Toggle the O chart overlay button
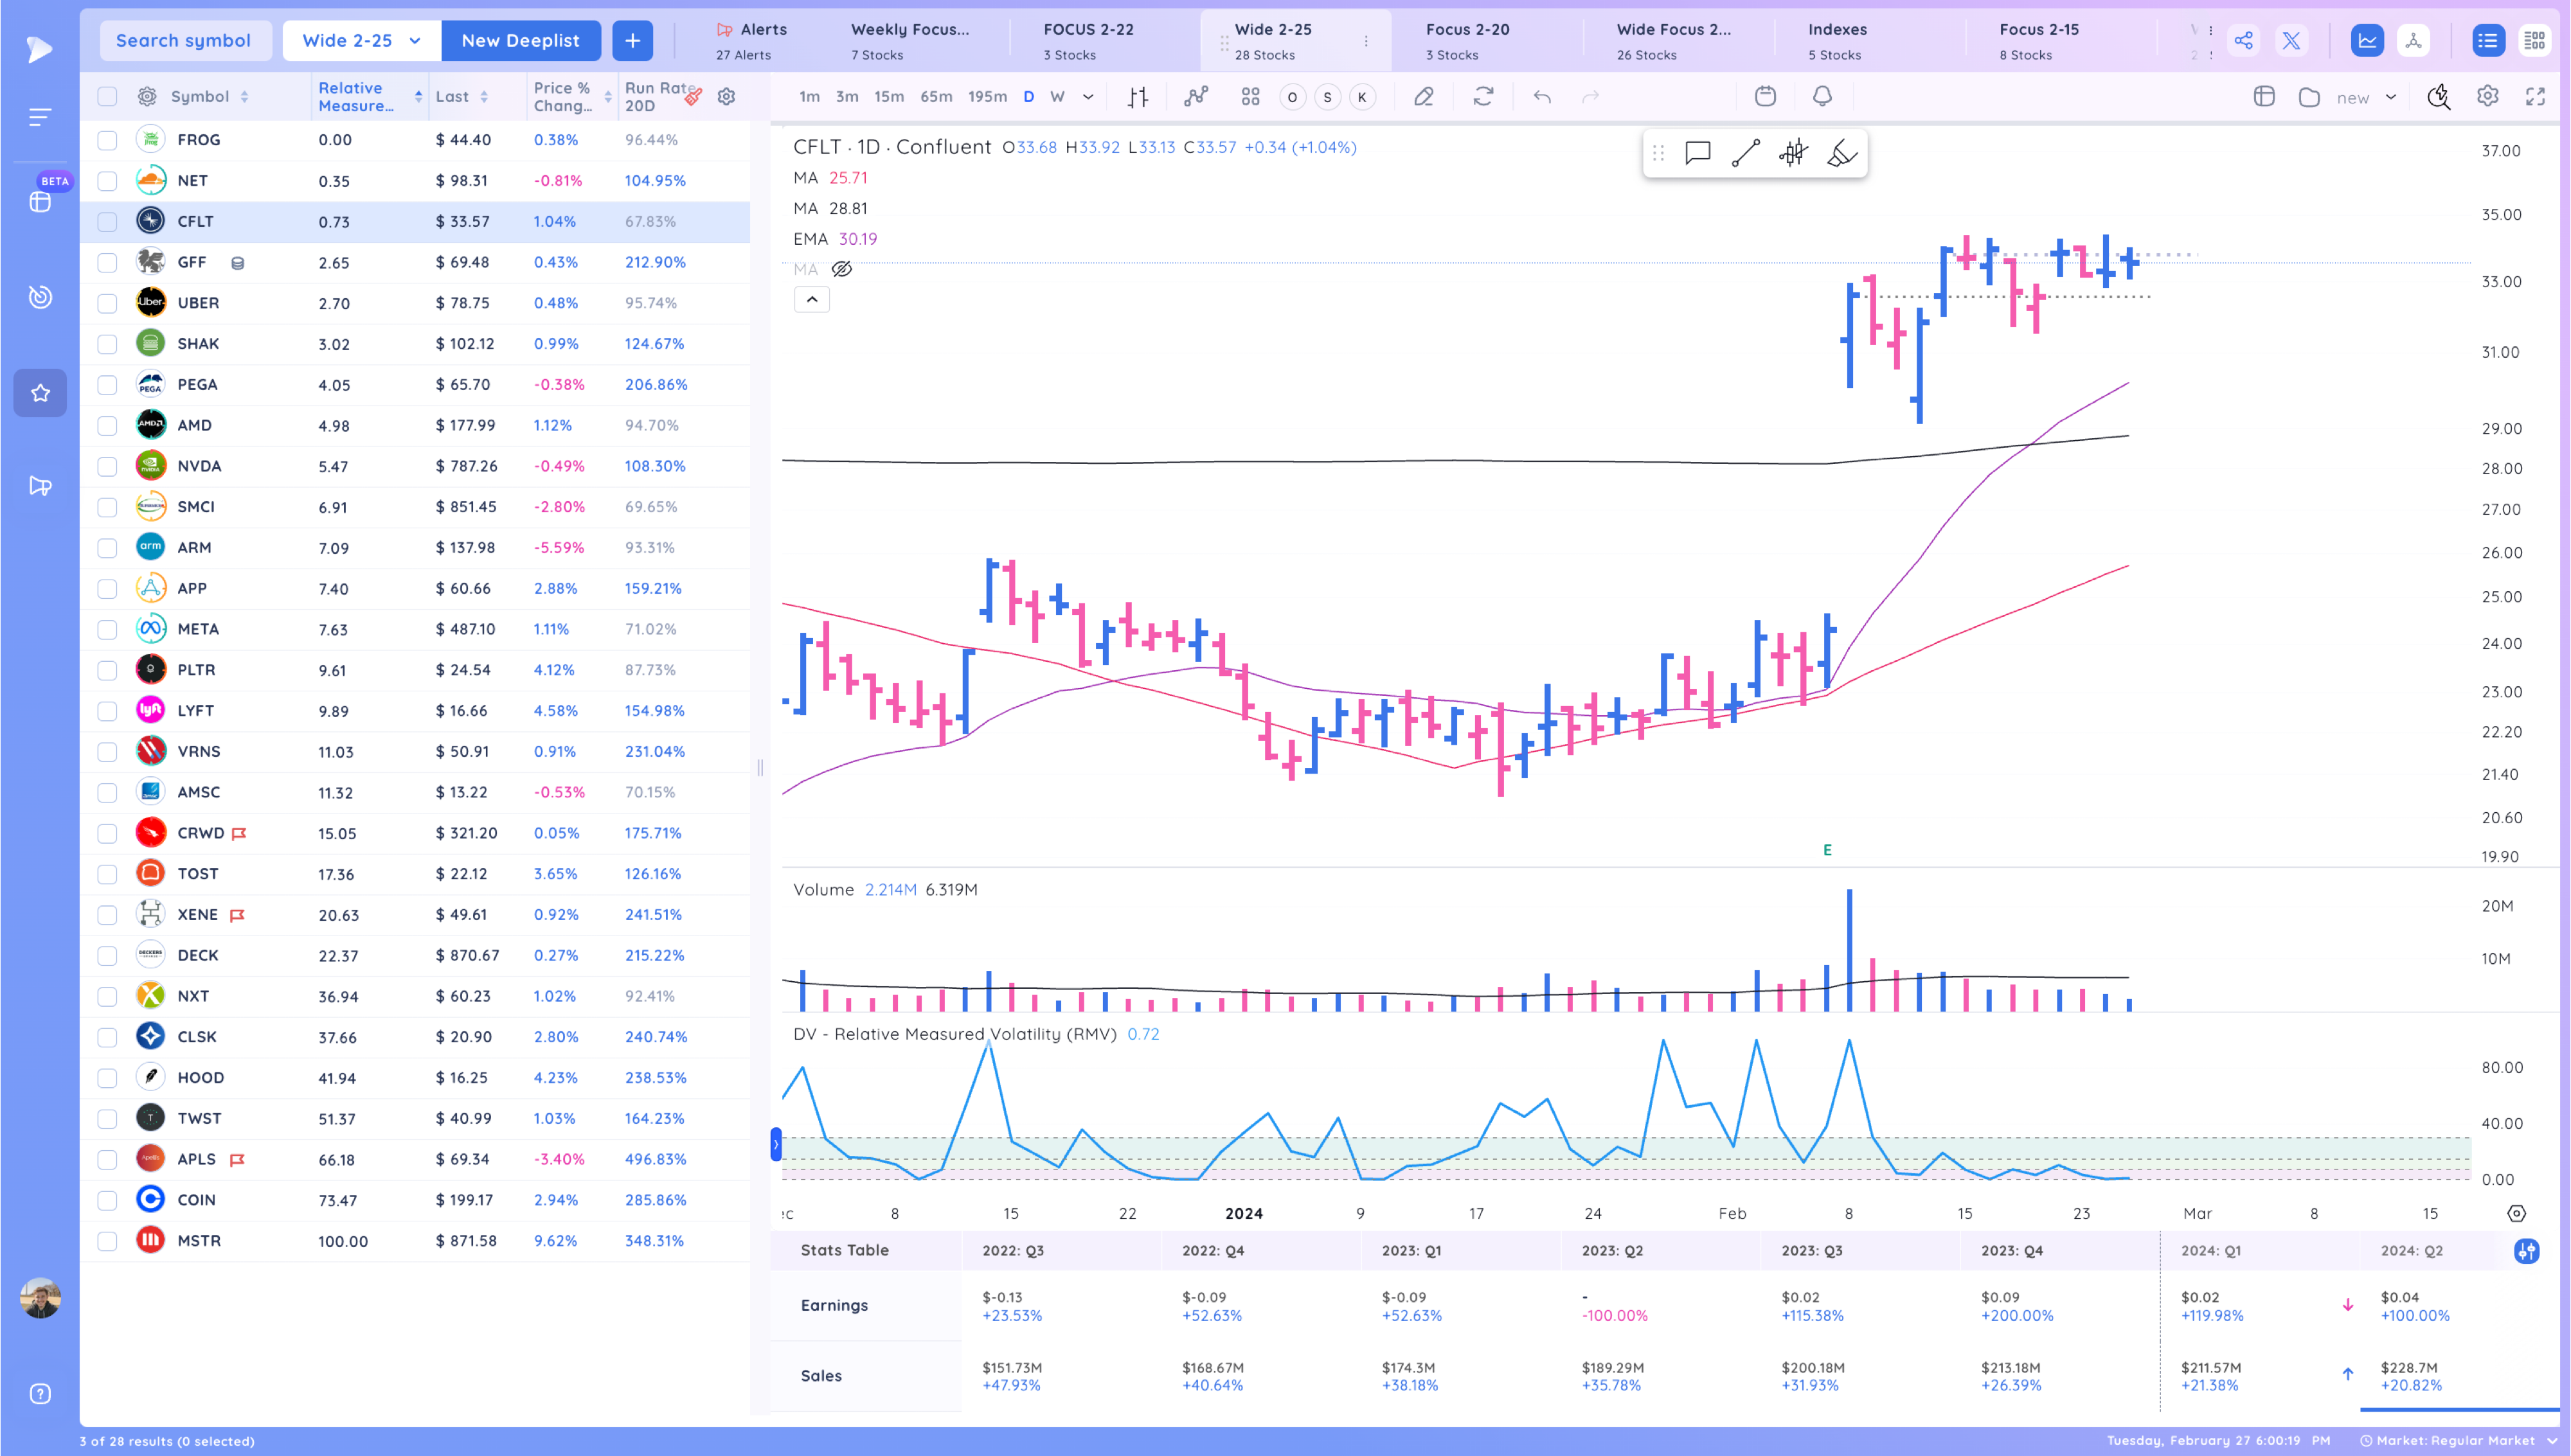The height and width of the screenshot is (1456, 2571). coord(1292,97)
